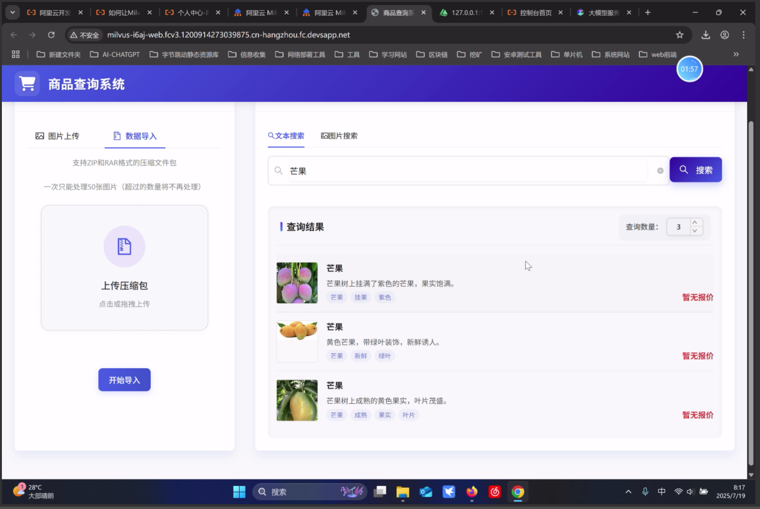Go back with browser back arrow

tap(14, 35)
